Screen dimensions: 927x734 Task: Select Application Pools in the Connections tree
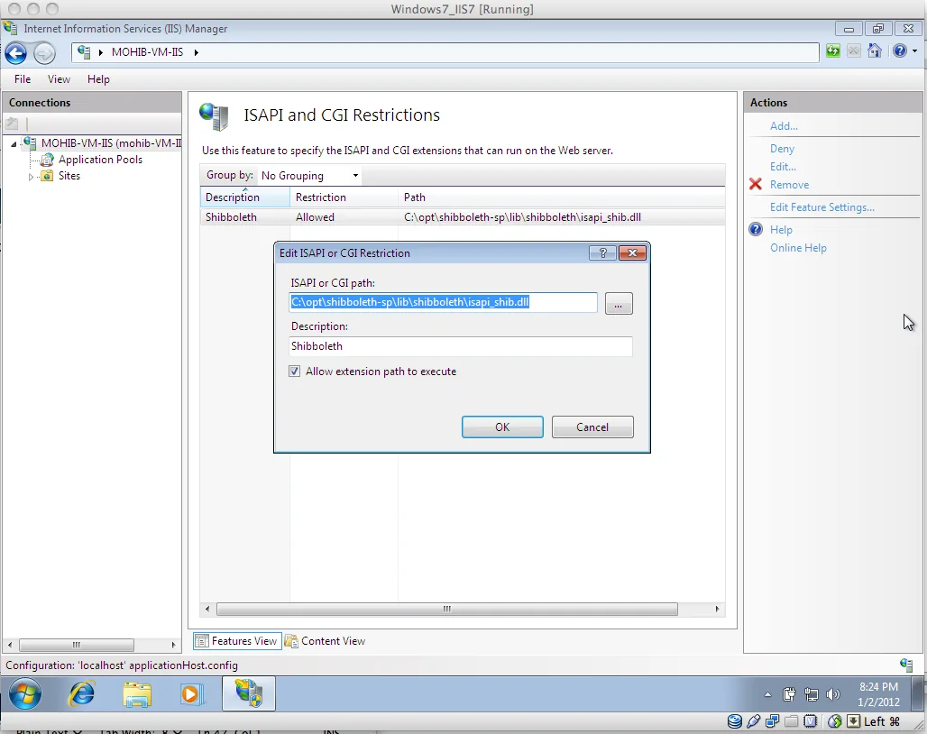100,160
